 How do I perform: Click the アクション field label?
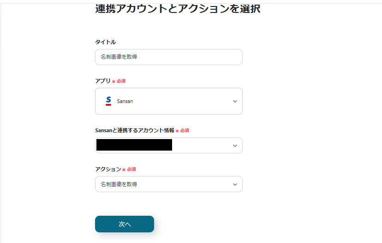tap(108, 169)
